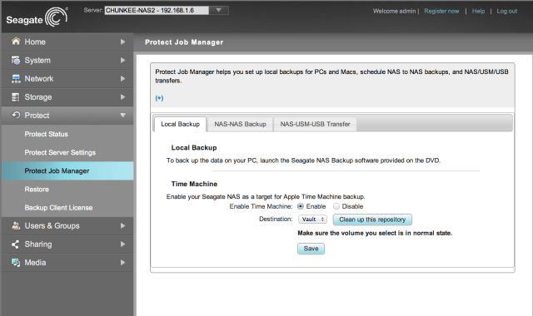Open the Restore sidebar item
This screenshot has width=533, height=316.
[x=37, y=189]
